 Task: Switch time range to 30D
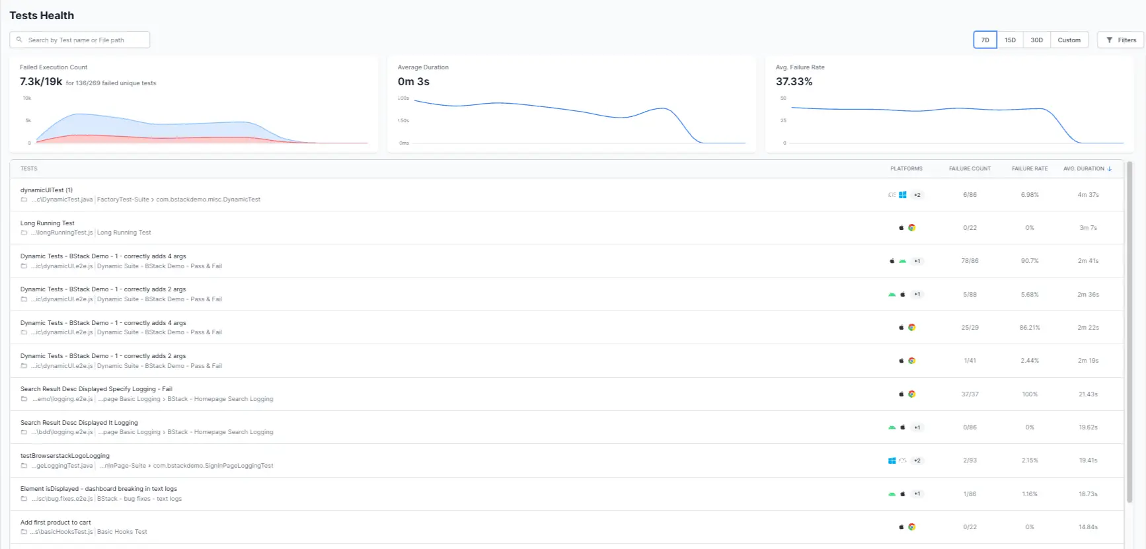point(1036,40)
